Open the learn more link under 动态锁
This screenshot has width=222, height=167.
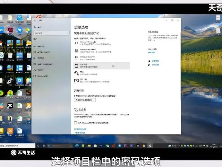click(80, 133)
